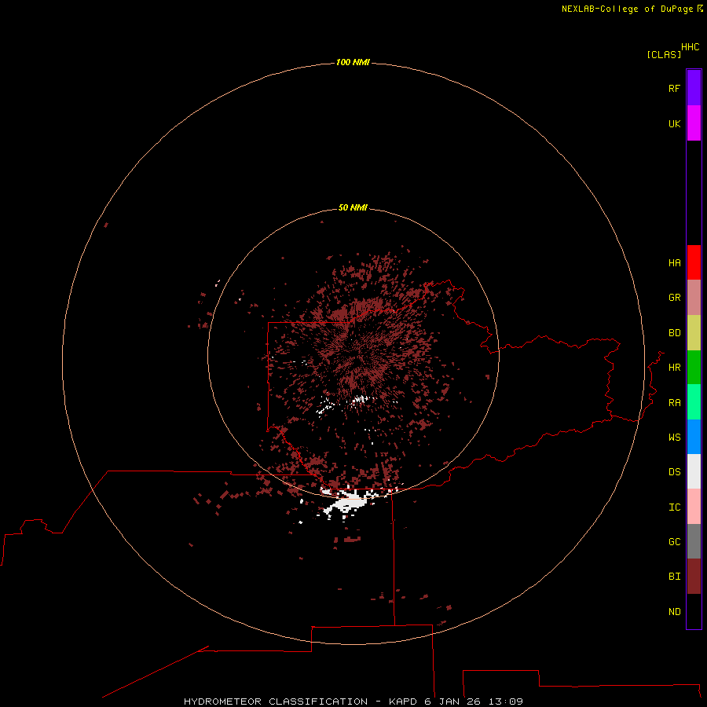Click the BD legend label

pyautogui.click(x=674, y=333)
